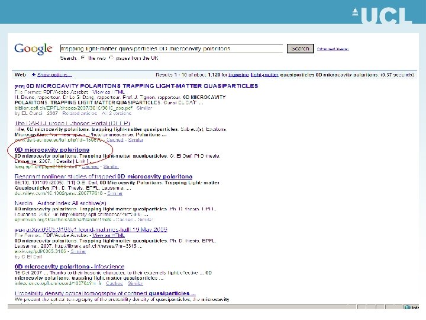Open '0D microcavity polaritons - Infoscience' result

pyautogui.click(x=69, y=267)
